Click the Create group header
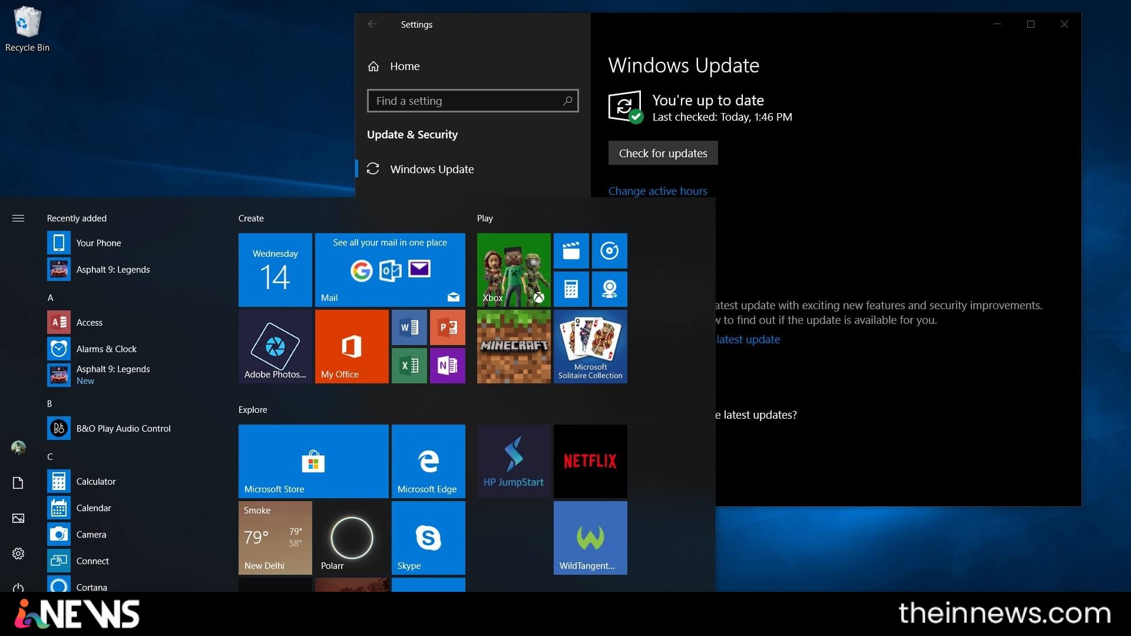 pyautogui.click(x=251, y=218)
